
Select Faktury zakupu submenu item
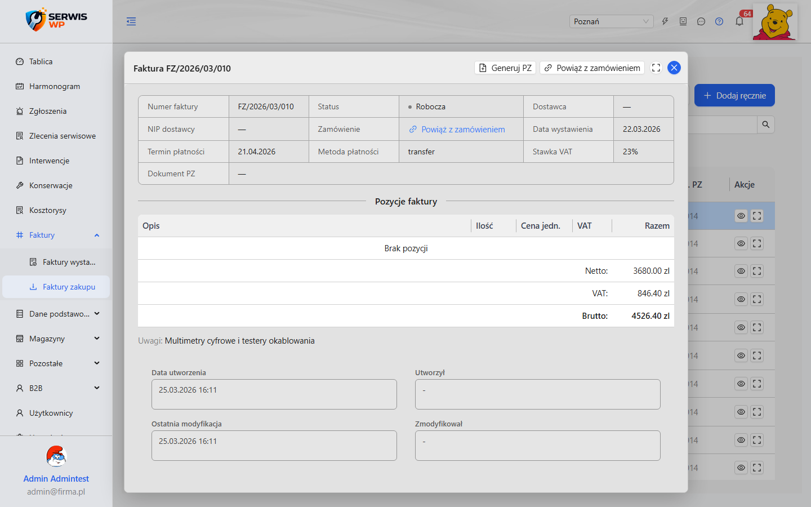(x=56, y=287)
